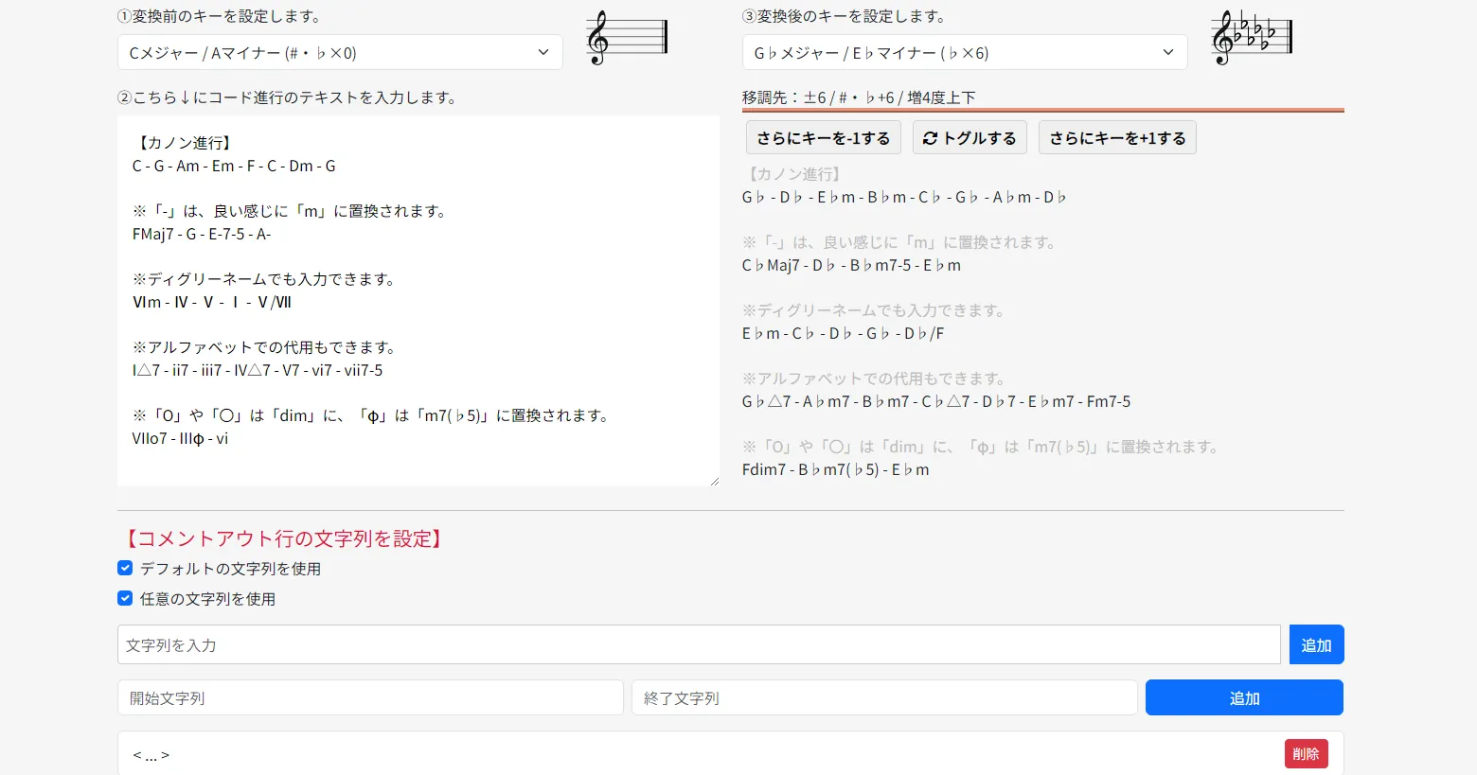Click the input line VIIo7 - IIIφ - vi
Viewport: 1477px width, 775px height.
coord(180,438)
